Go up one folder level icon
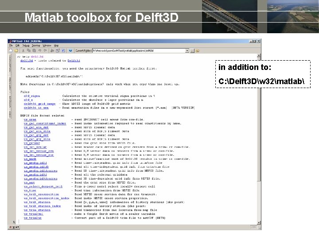Screen dimensions: 319x239 pyautogui.click(x=197, y=50)
